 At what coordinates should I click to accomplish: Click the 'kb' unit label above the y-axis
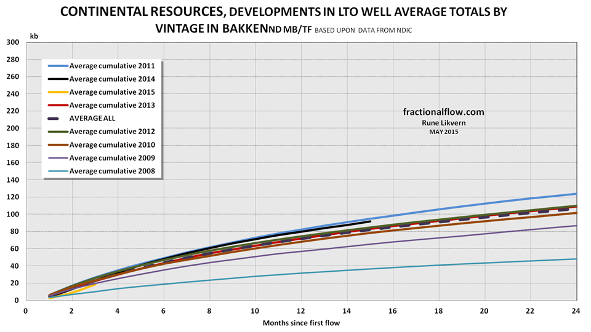coord(34,36)
